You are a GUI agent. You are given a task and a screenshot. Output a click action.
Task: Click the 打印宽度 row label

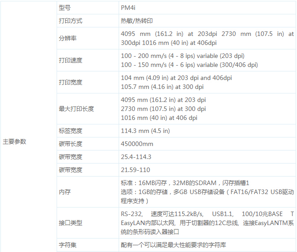pyautogui.click(x=71, y=82)
